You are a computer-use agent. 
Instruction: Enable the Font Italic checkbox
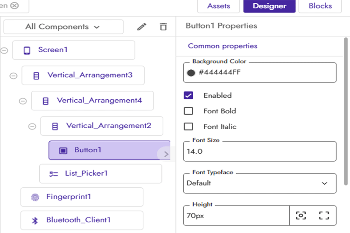coord(189,126)
